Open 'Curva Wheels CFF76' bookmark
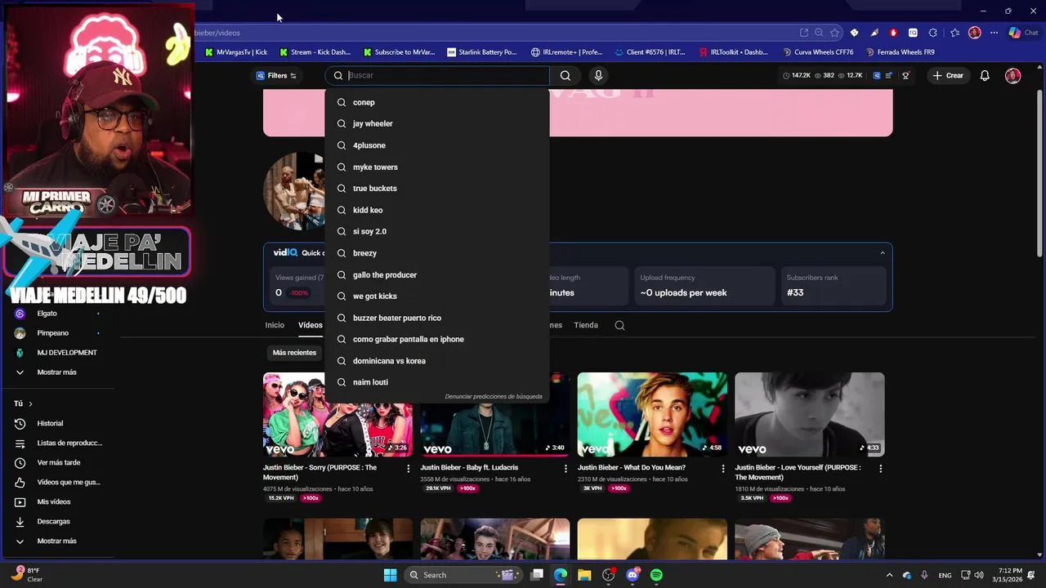 [818, 52]
